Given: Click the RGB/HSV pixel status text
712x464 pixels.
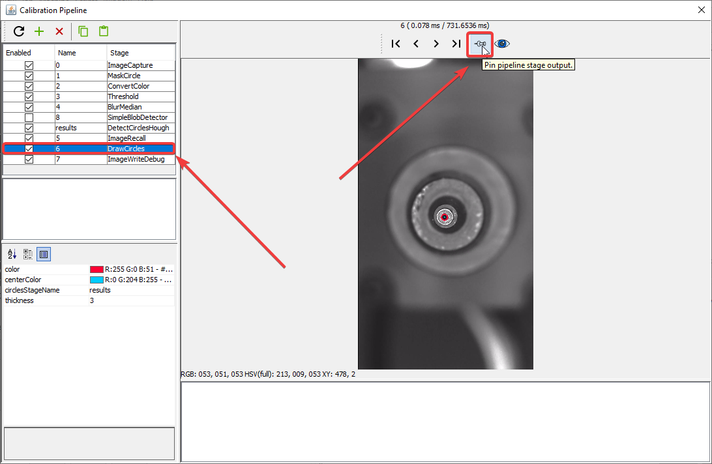Looking at the screenshot, I should 268,375.
